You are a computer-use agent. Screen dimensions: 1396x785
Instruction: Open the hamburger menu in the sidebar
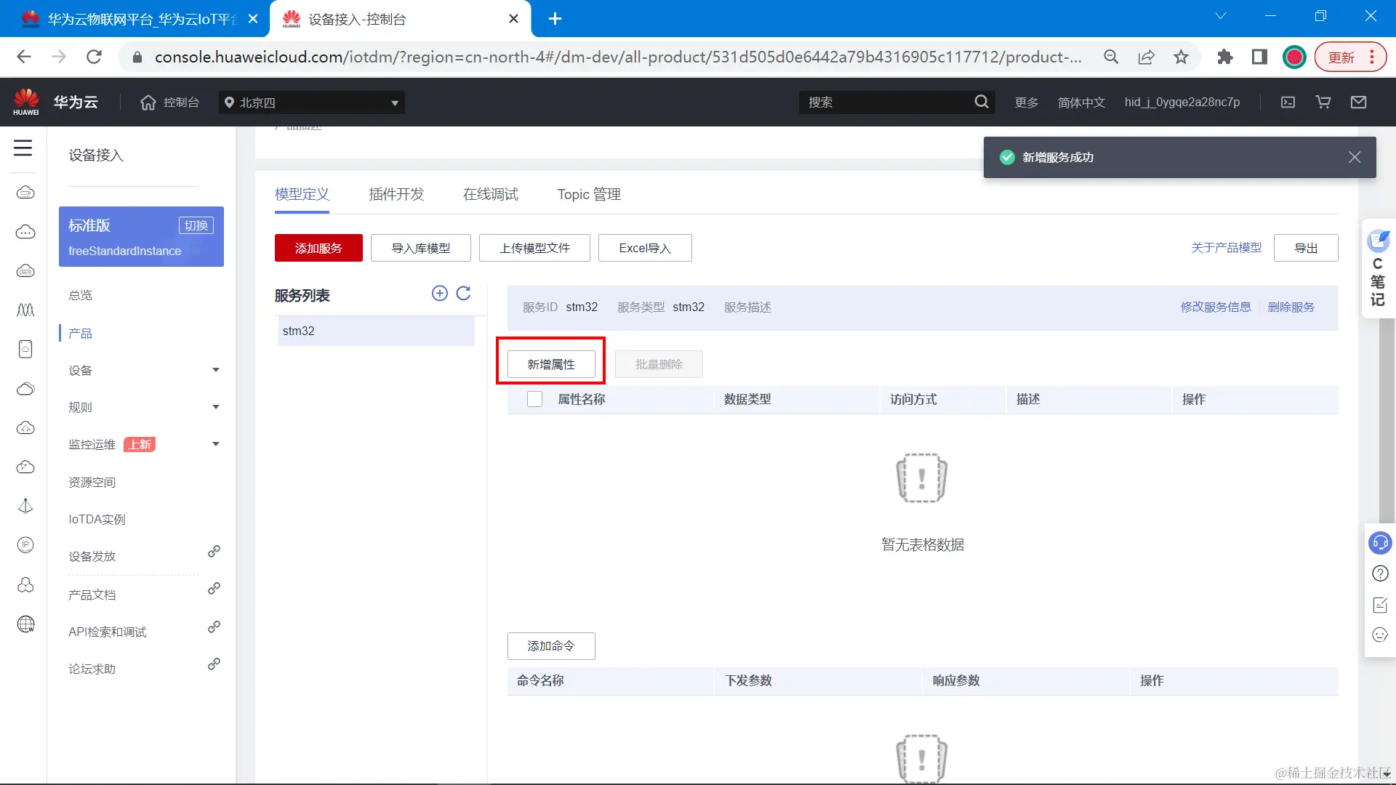coord(23,148)
